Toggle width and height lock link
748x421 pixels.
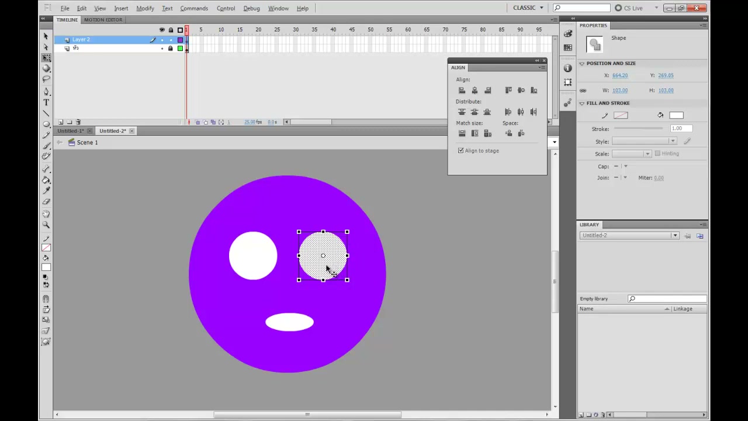tap(583, 91)
